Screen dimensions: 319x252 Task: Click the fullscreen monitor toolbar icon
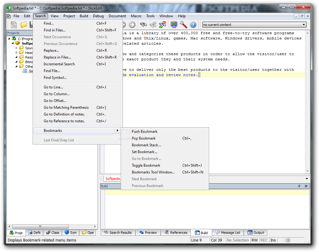click(x=174, y=25)
